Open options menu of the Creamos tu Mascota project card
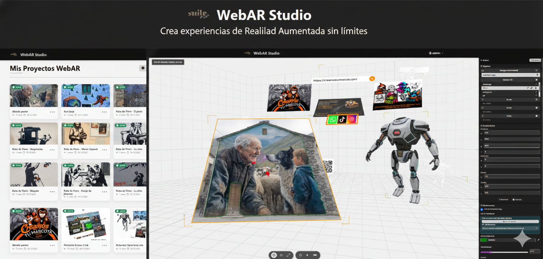The width and height of the screenshot is (543, 259). click(52, 245)
